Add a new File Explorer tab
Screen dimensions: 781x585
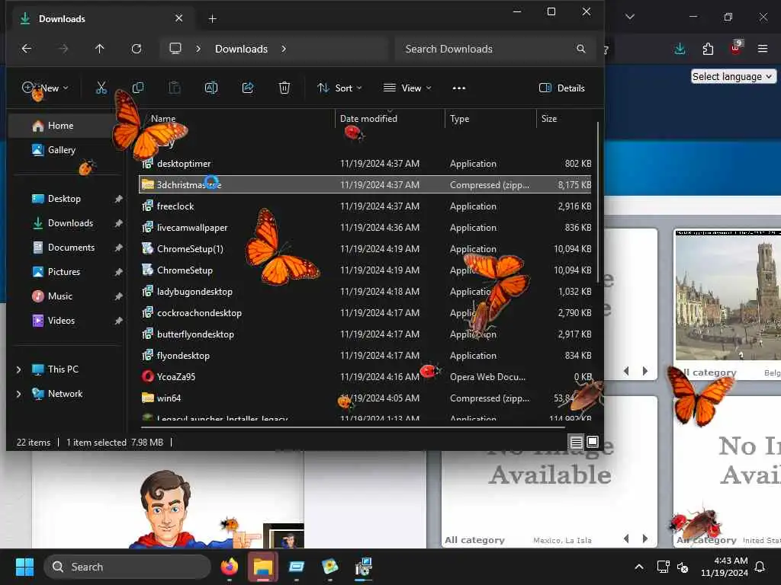point(212,19)
